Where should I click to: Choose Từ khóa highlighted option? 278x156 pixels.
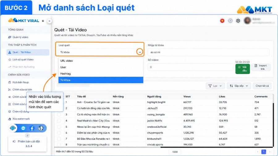[x=101, y=80]
